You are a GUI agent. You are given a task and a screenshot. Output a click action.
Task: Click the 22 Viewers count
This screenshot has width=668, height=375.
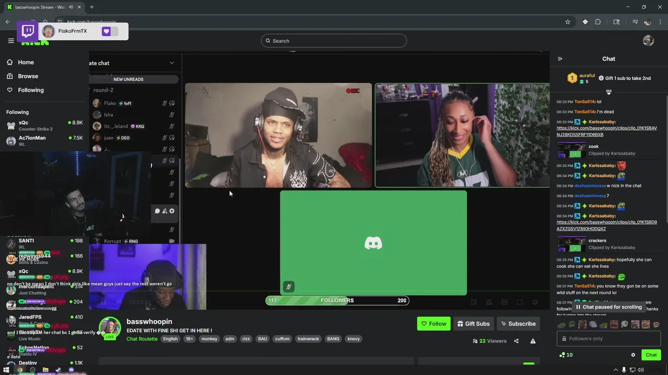490,341
